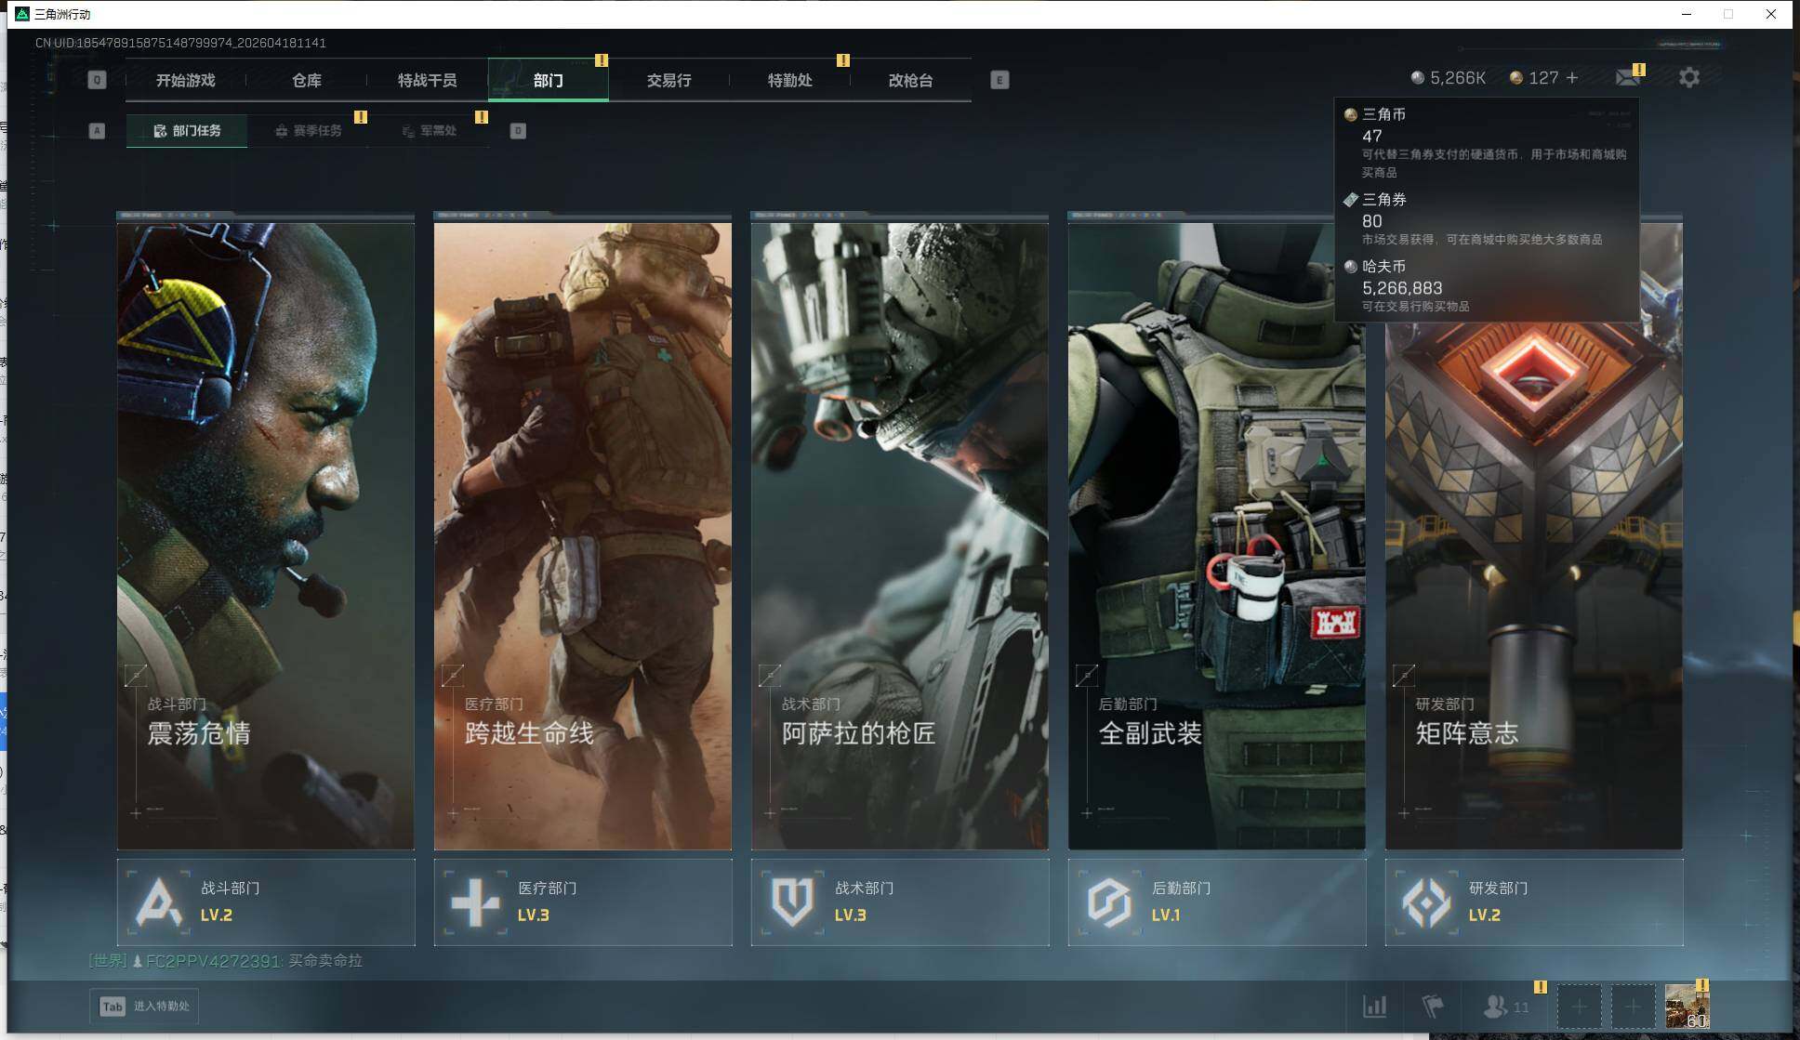Open the 交易行 tab

click(668, 81)
